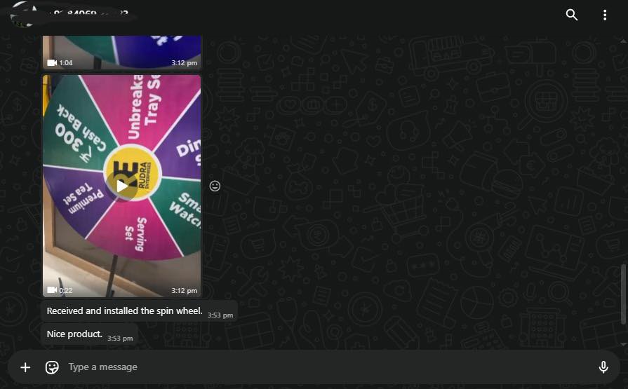Start voice recording with microphone icon
Image resolution: width=628 pixels, height=389 pixels.
point(603,367)
